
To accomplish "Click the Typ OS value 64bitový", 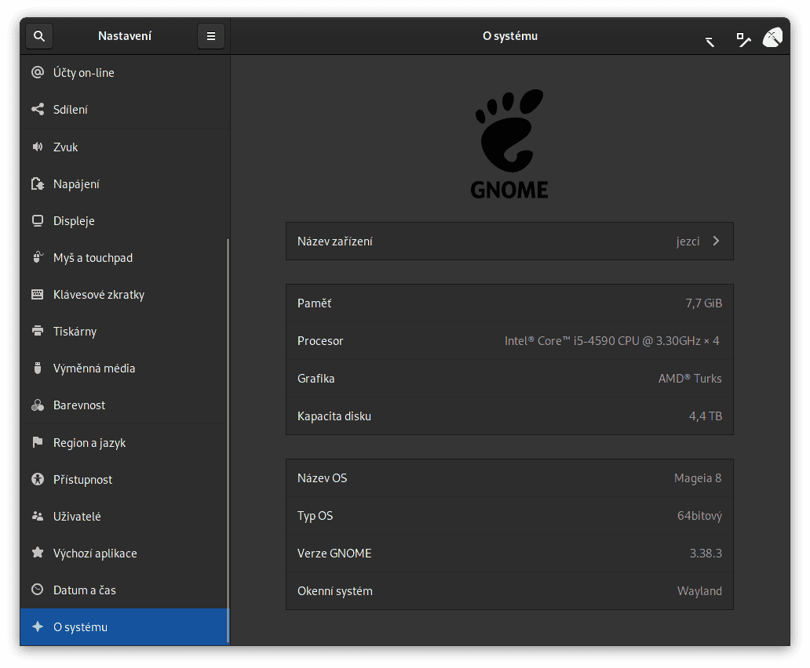I will click(699, 516).
